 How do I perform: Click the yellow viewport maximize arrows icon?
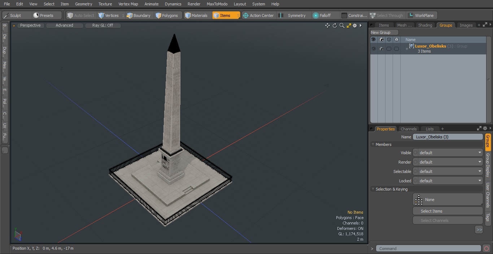(349, 26)
